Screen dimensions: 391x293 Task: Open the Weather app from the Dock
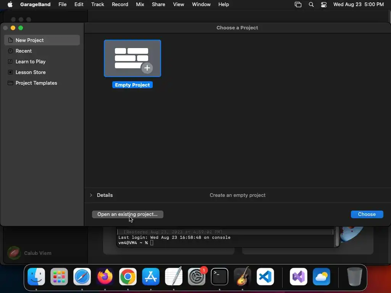coord(322,277)
